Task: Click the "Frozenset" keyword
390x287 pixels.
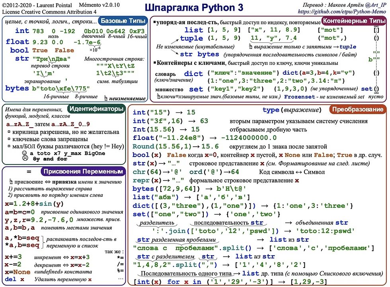Action: tap(299, 97)
